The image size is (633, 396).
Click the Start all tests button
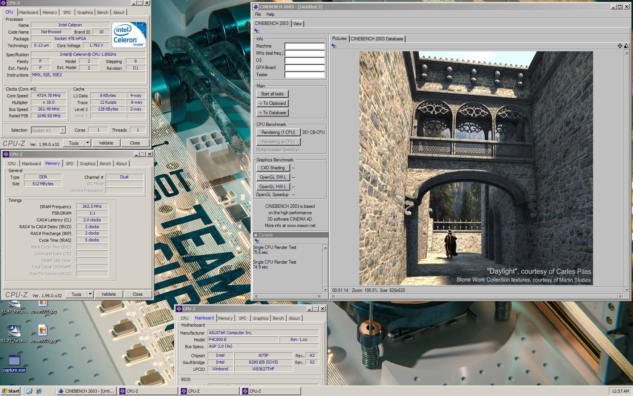[x=272, y=94]
